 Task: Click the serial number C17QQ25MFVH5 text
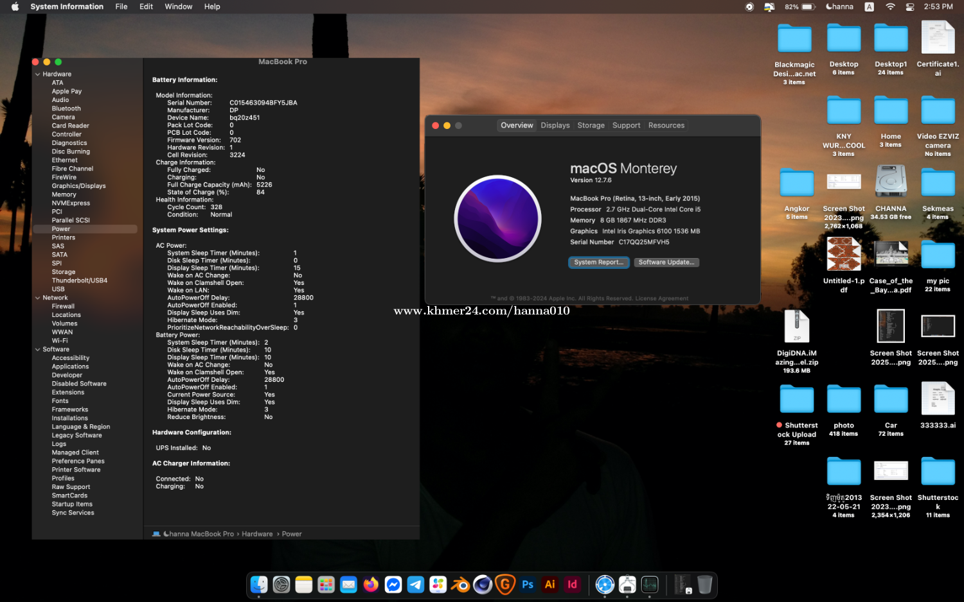tap(644, 242)
